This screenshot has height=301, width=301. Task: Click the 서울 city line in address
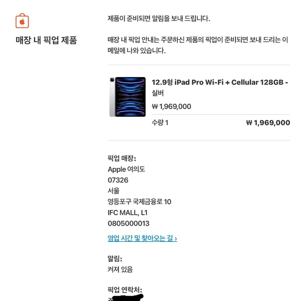113,191
